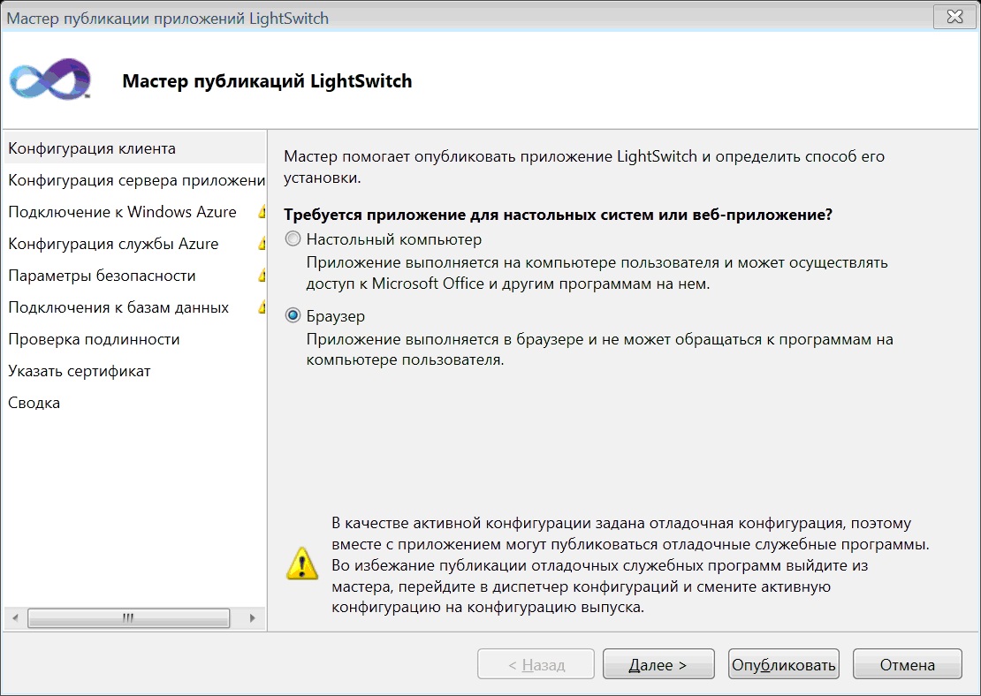
Task: Click the warning icon next to Конфигурация службы Azure
Action: click(262, 244)
